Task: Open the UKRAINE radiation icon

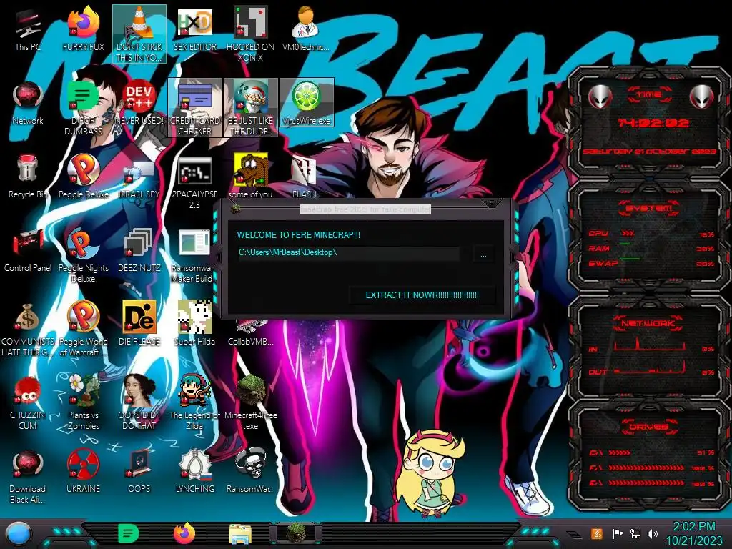Action: click(83, 472)
